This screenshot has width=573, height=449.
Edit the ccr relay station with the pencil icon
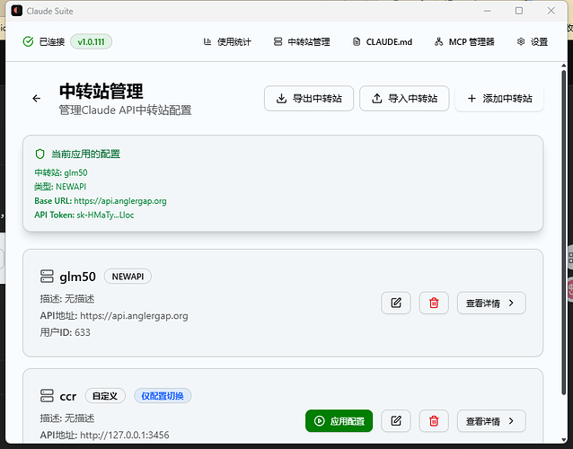click(x=396, y=421)
